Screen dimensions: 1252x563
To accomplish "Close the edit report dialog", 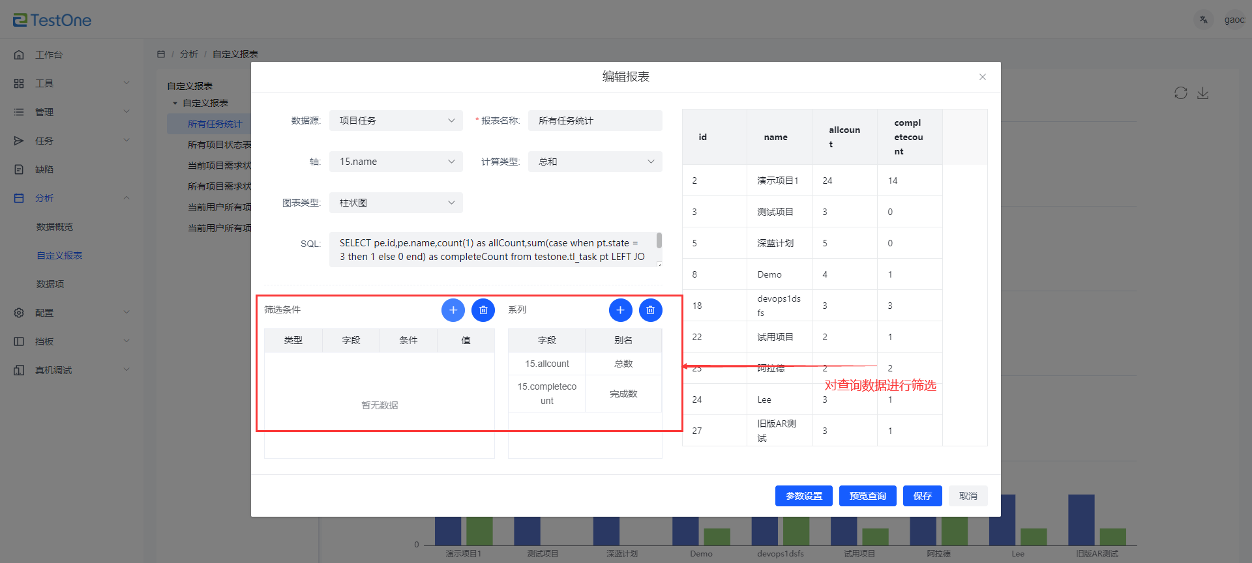I will pyautogui.click(x=982, y=77).
